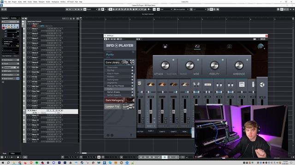The image size is (295, 165).
Task: Open Chrome from the taskbar
Action: click(20, 163)
